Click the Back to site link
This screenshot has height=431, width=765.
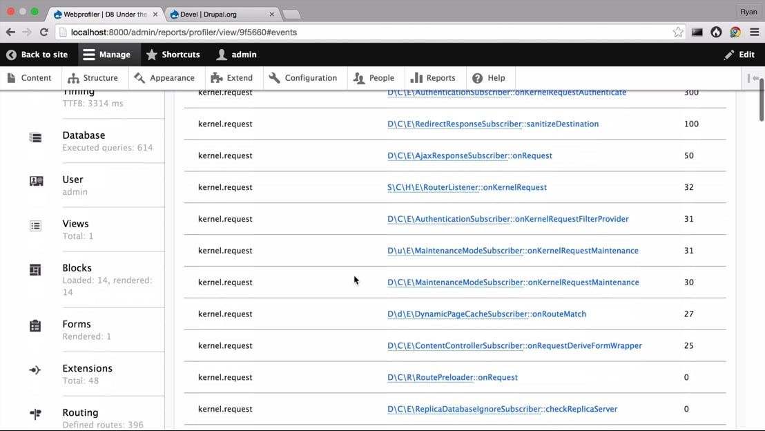coord(37,55)
